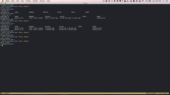Open the Help menu
Screen dimensions: 170x95
coord(48,1)
